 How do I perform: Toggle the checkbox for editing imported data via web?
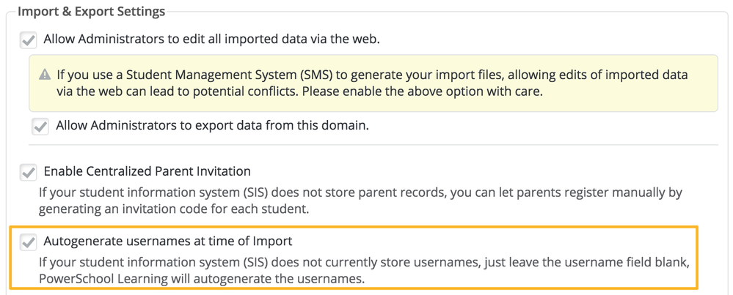28,40
